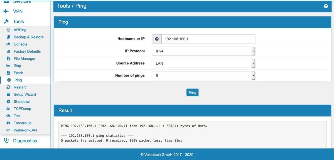Change the Number of pings dropdown
334x160 pixels.
[203, 76]
